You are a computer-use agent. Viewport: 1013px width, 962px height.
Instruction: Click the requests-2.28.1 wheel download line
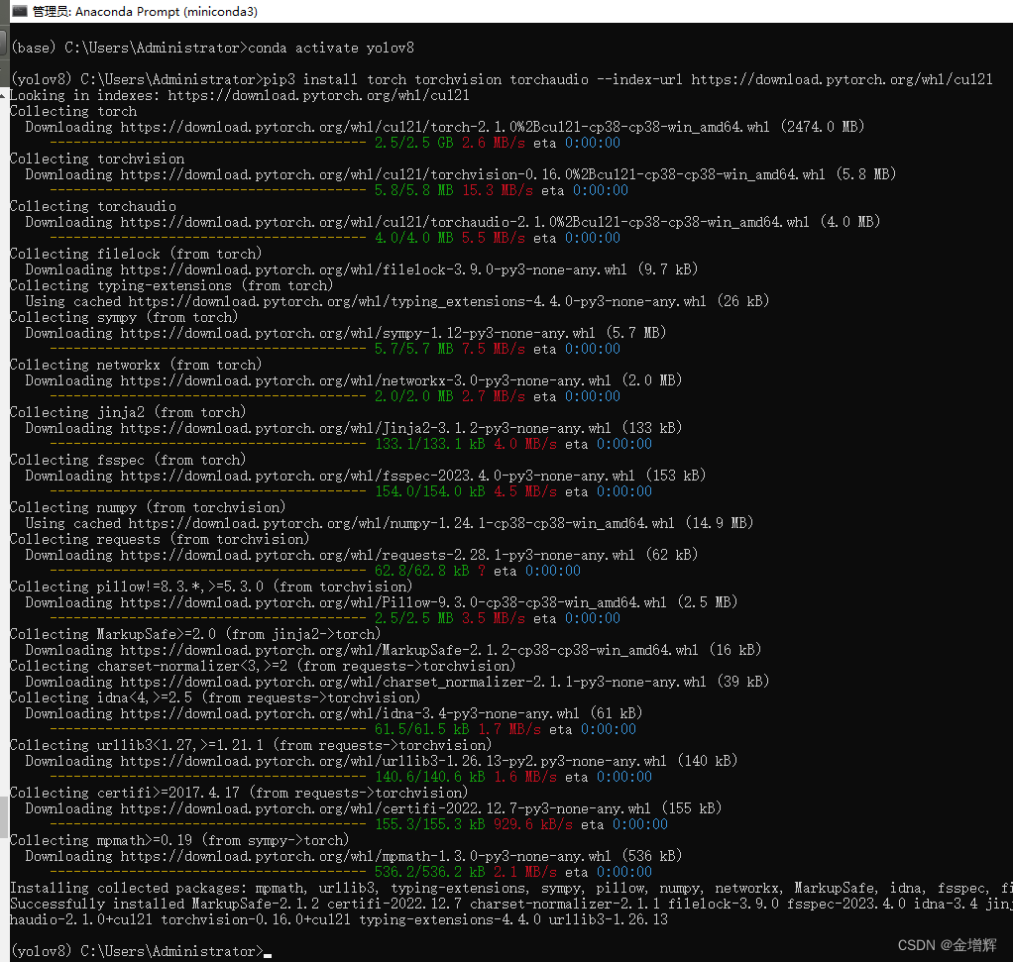(x=362, y=555)
